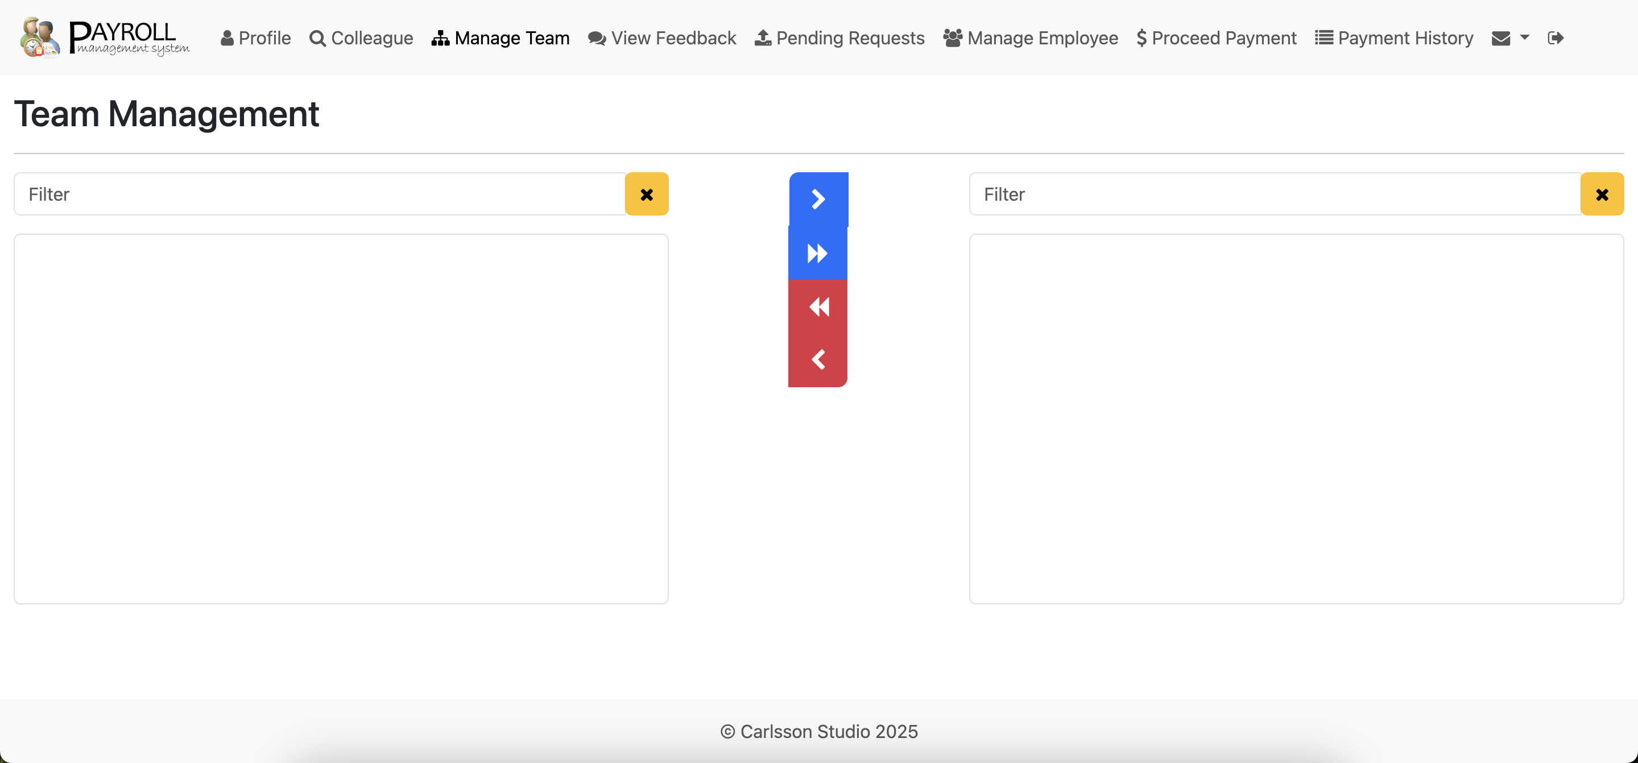Click the move-all-left double arrow button
Viewport: 1638px width, 763px height.
(818, 306)
